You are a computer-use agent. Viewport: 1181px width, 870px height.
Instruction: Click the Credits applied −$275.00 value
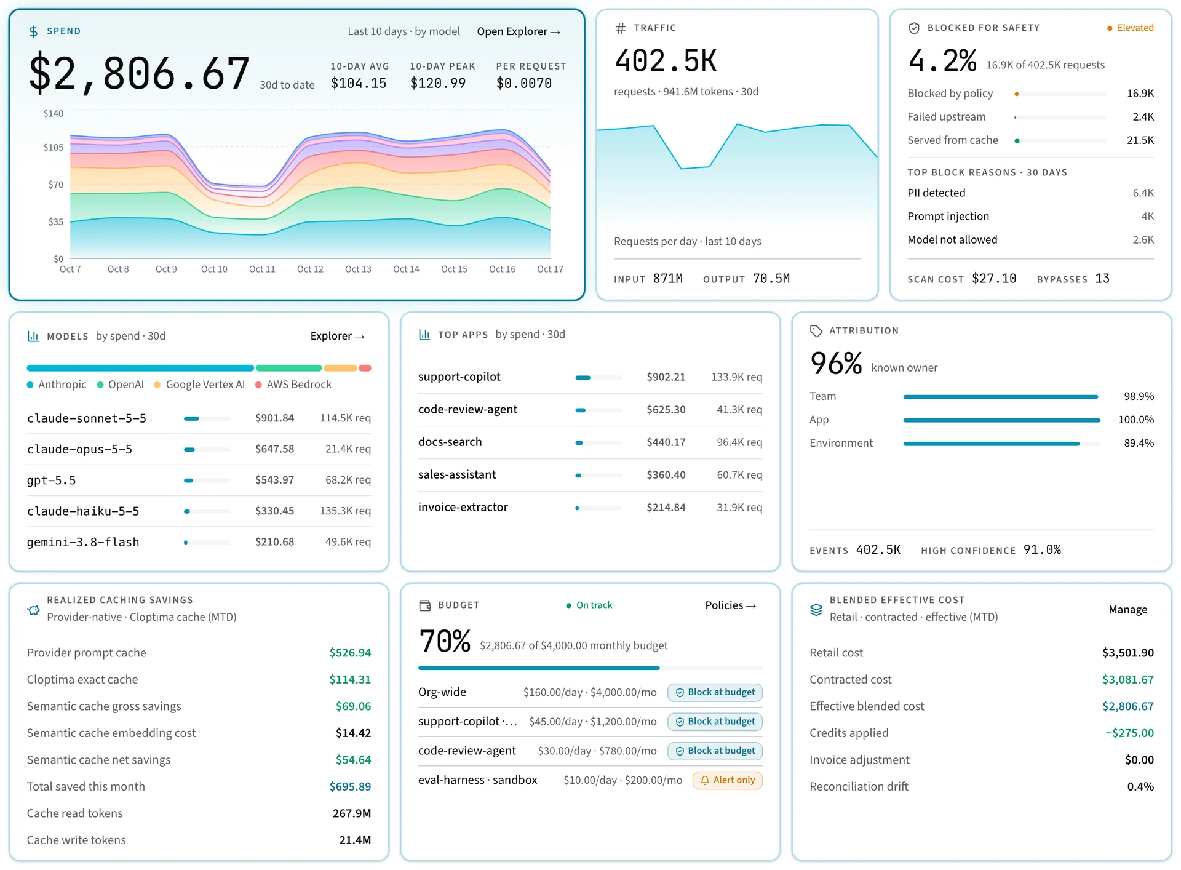(1129, 733)
